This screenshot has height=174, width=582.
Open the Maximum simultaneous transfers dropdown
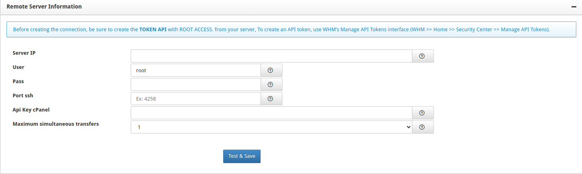(x=271, y=127)
